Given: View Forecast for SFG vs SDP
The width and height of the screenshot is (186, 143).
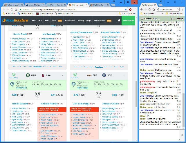Looking at the screenshot, I should 83,88.
